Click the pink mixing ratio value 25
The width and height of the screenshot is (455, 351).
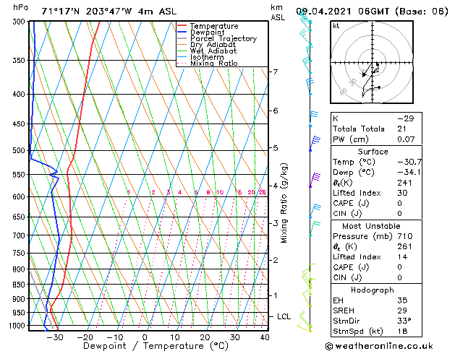point(262,192)
